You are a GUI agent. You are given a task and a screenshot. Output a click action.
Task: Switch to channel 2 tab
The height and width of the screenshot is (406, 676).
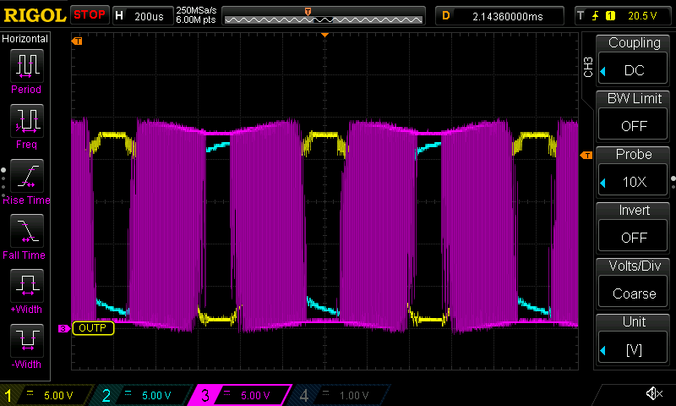point(141,395)
